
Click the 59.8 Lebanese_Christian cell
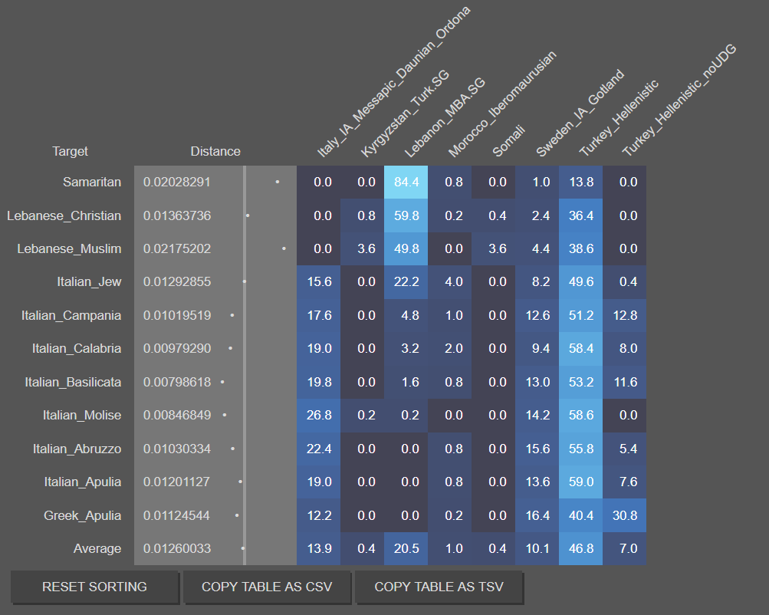pyautogui.click(x=406, y=215)
